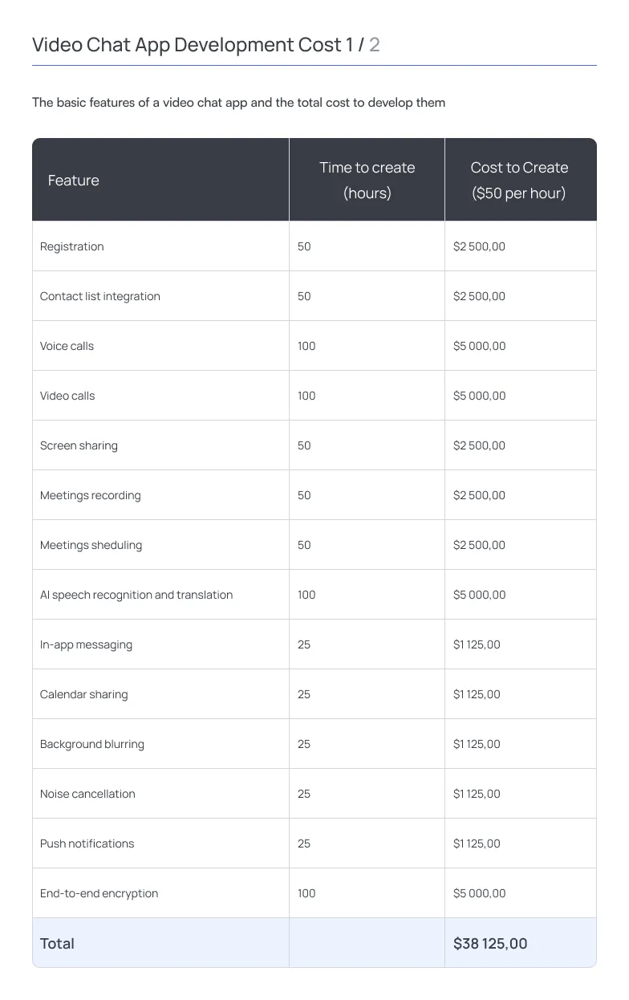
Task: Click the hours value for Calendar sharing
Action: click(304, 694)
